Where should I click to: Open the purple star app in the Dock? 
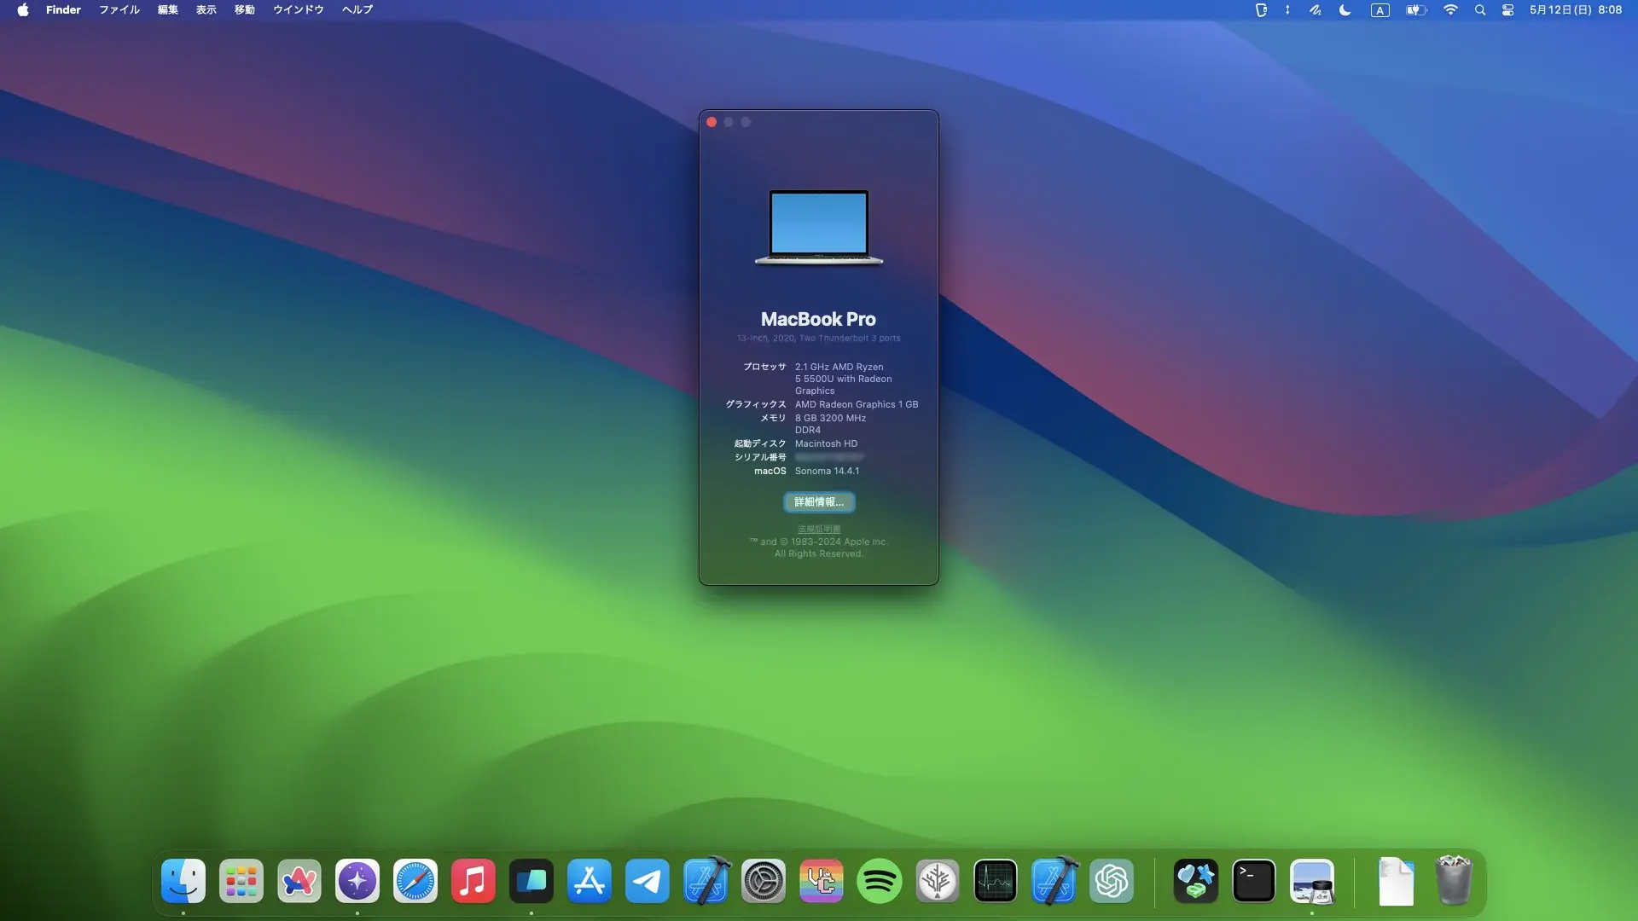[x=357, y=881]
